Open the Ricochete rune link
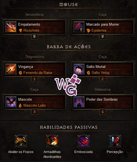 click(29, 31)
